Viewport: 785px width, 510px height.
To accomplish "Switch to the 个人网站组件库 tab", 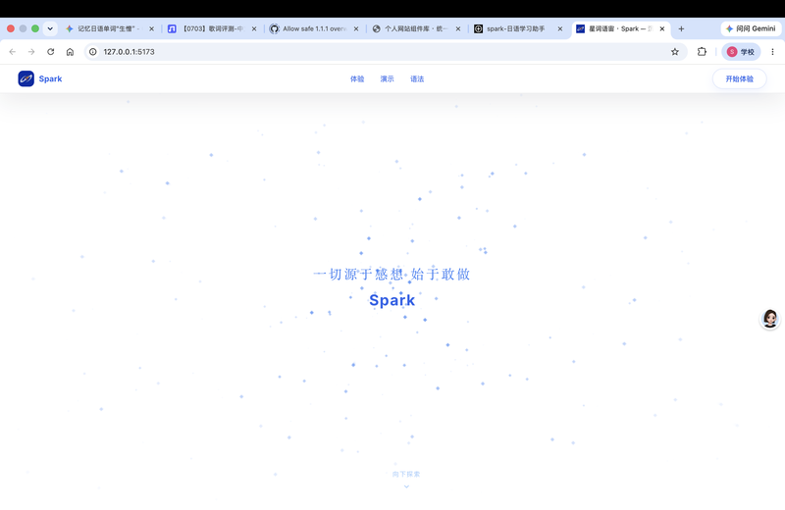I will pyautogui.click(x=414, y=28).
